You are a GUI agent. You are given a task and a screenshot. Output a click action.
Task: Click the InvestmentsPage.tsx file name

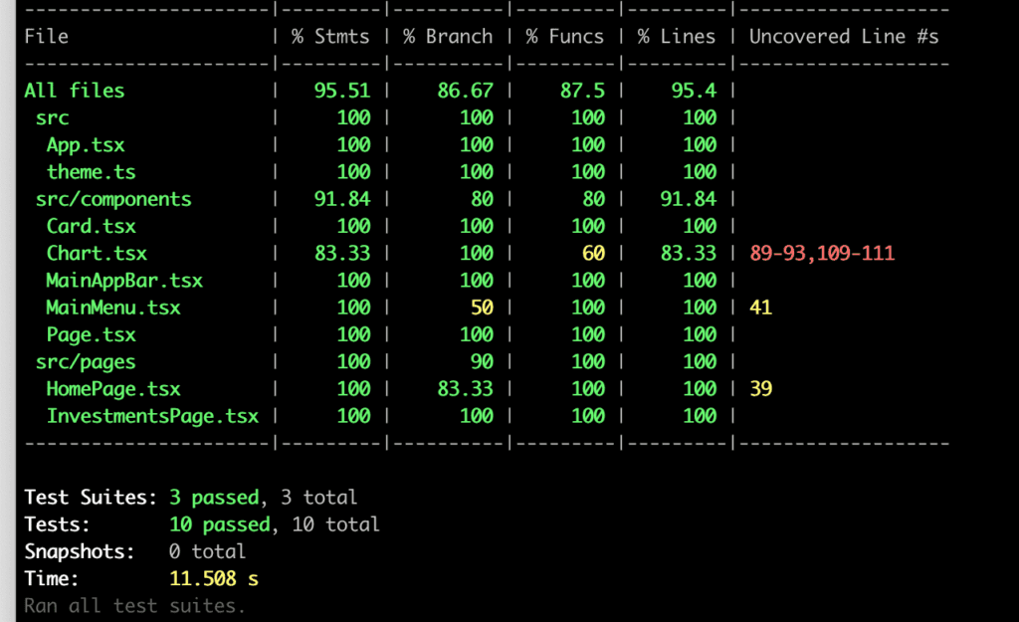[x=152, y=416]
